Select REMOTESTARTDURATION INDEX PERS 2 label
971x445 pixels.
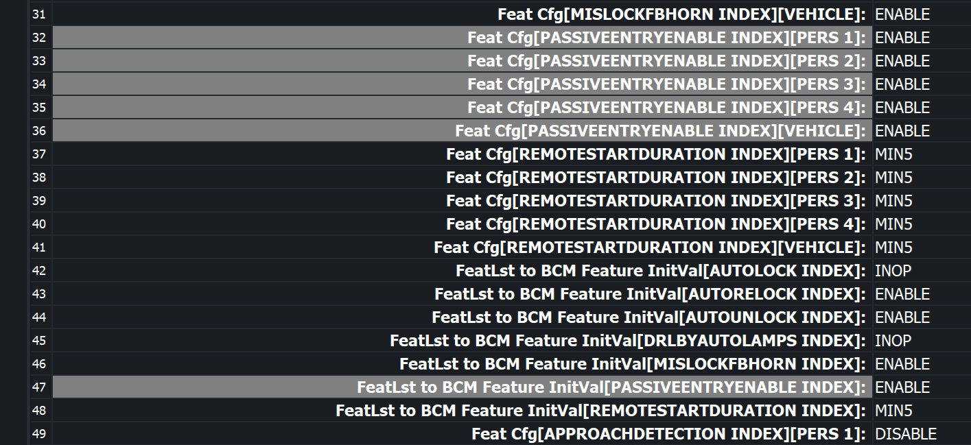point(655,178)
